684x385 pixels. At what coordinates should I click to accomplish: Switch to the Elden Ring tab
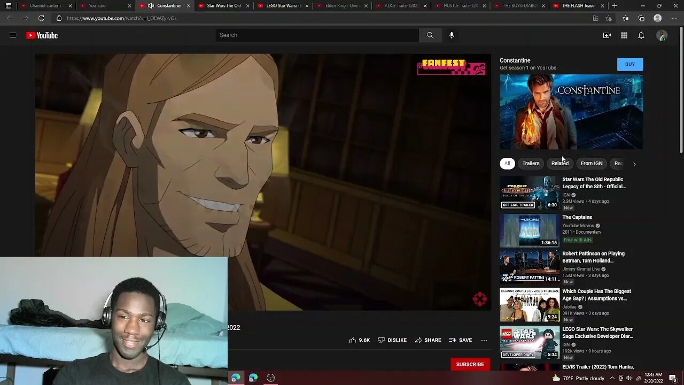point(341,6)
